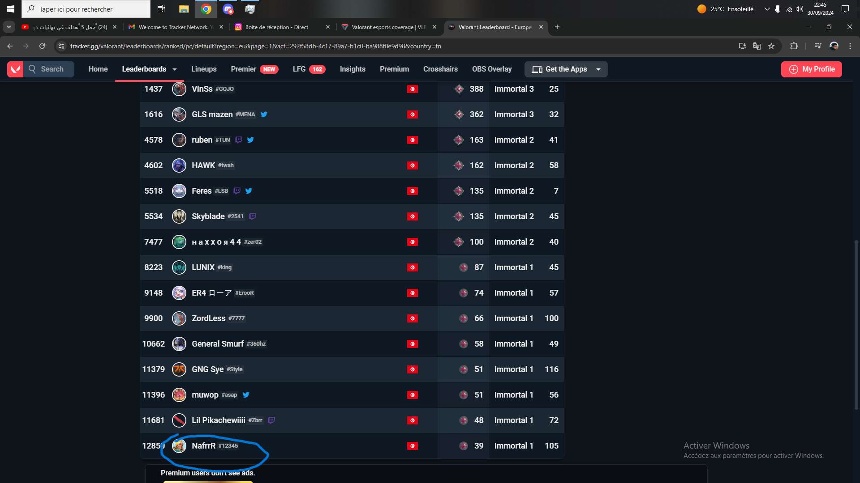Screen dimensions: 860x483
Task: Click the browser address bar URL
Action: (255, 46)
